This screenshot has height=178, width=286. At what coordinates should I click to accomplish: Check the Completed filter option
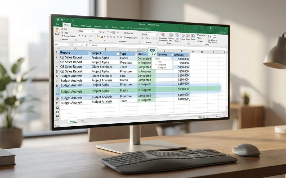[x=162, y=65]
